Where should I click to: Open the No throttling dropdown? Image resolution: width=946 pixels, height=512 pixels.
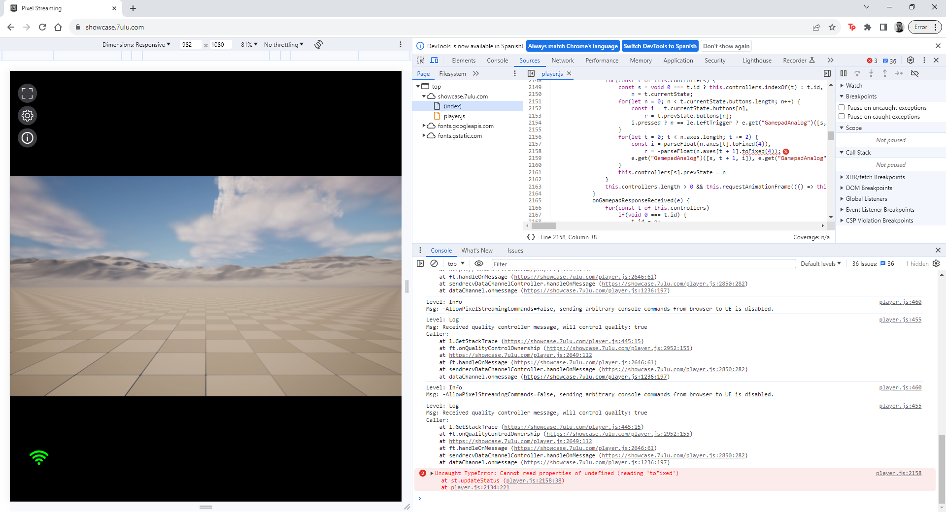point(283,44)
